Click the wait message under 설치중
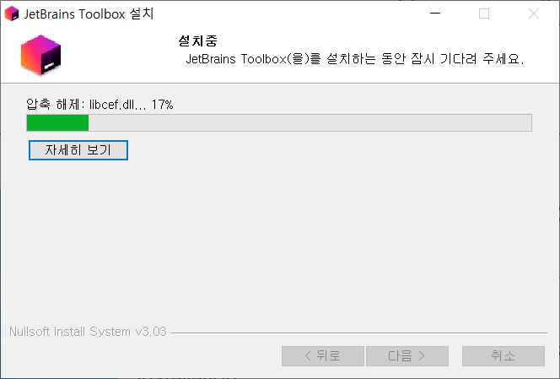560x379 pixels. (355, 58)
